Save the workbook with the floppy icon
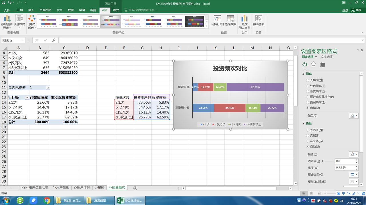 tap(3, 3)
